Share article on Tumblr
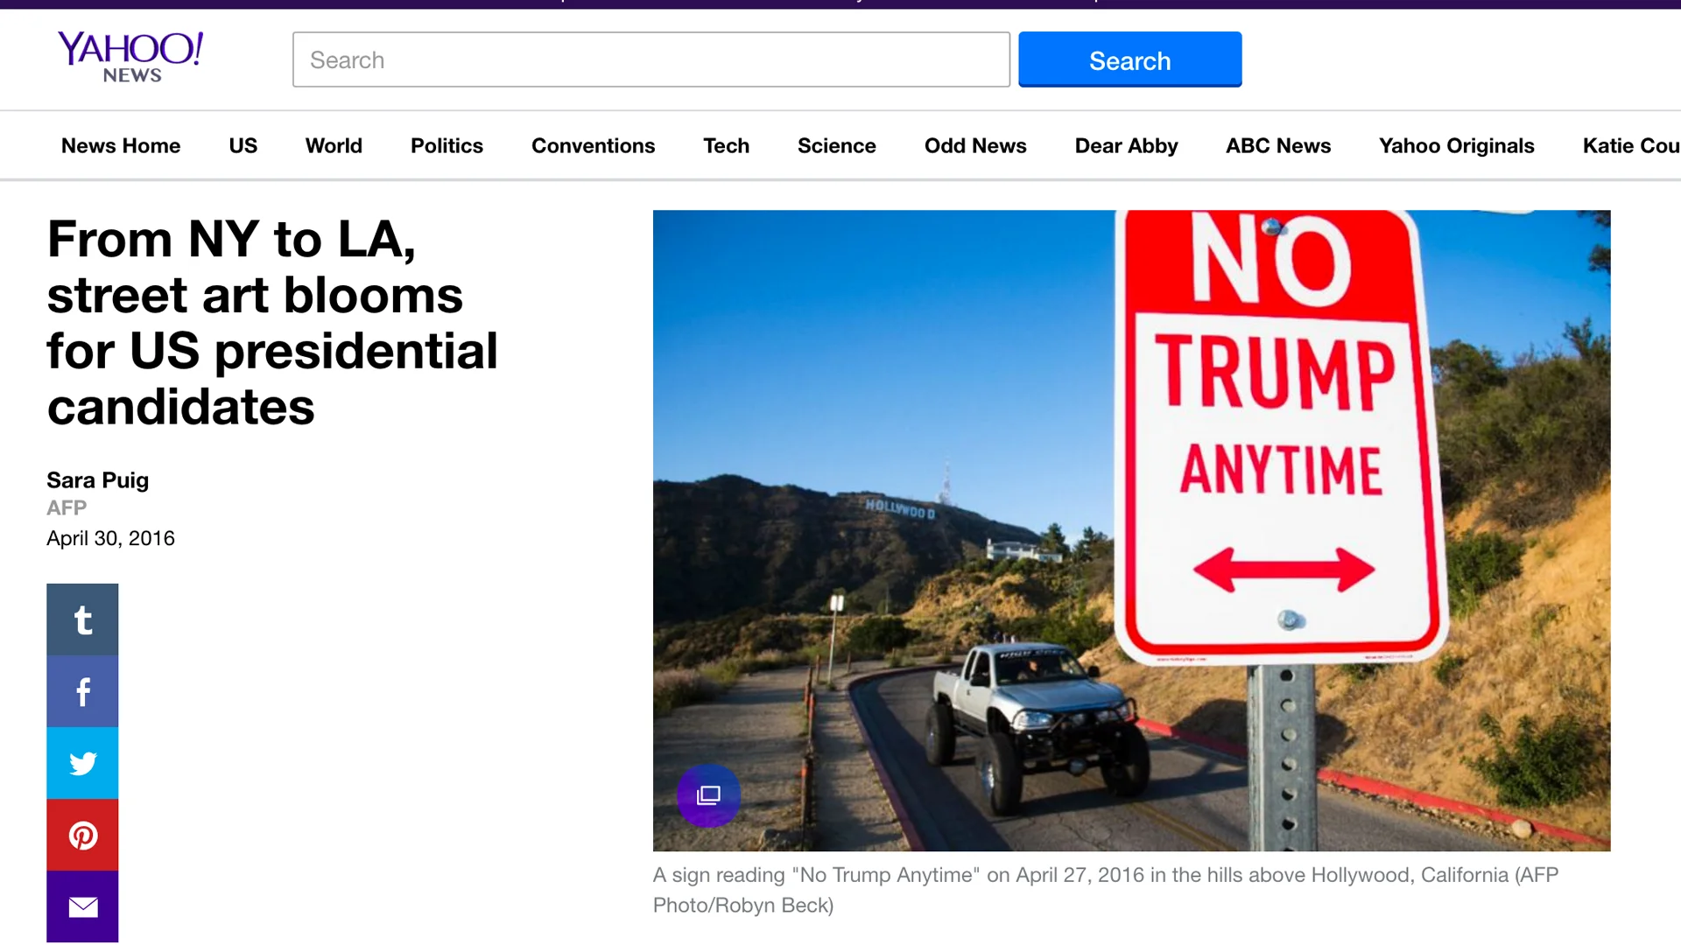Viewport: 1681px width, 945px height. [82, 619]
